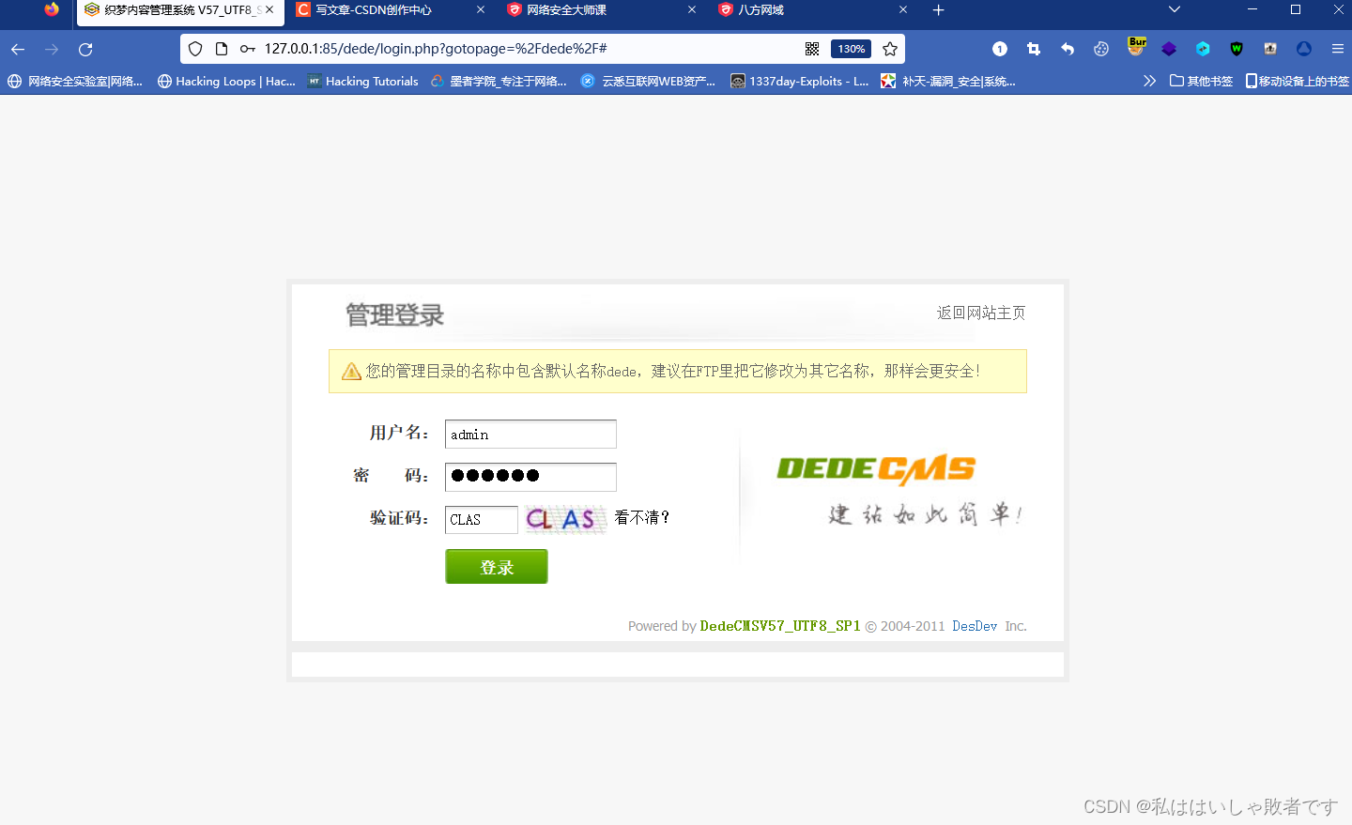The width and height of the screenshot is (1352, 825).
Task: Close the 写文章-CSDN创作中心 tab
Action: coord(481,9)
